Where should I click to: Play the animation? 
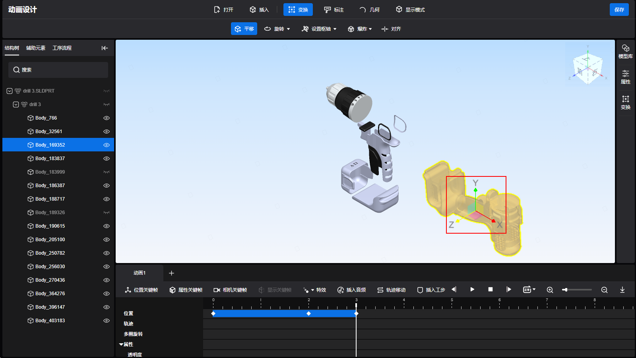coord(472,289)
